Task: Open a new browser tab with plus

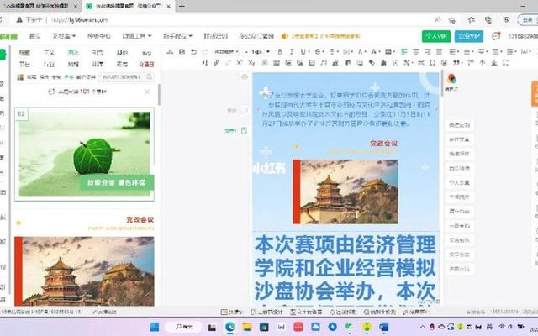Action: point(182,6)
